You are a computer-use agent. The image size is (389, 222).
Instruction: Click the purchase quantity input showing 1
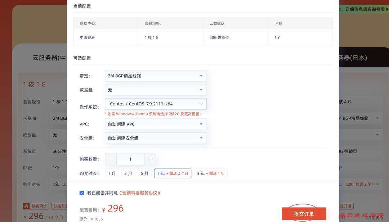[x=130, y=159]
